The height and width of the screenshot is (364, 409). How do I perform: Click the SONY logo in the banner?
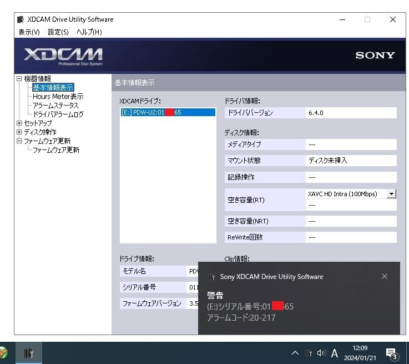pyautogui.click(x=375, y=55)
